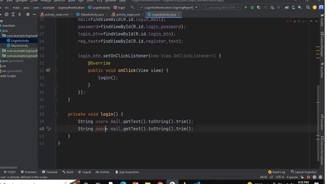Open Project panel settings gear

pos(28,14)
